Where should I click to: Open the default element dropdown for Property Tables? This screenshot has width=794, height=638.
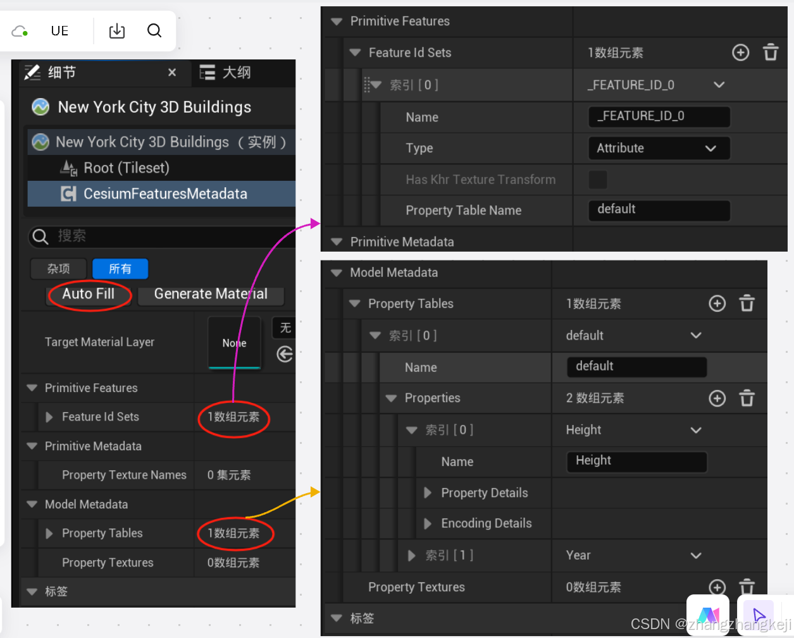point(696,335)
